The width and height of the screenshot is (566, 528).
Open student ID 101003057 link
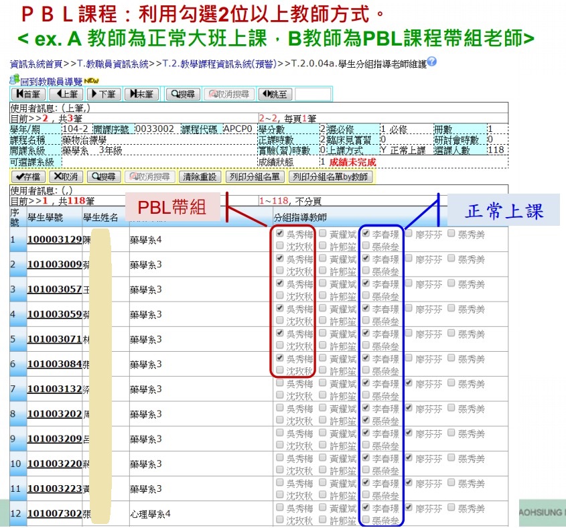click(55, 289)
